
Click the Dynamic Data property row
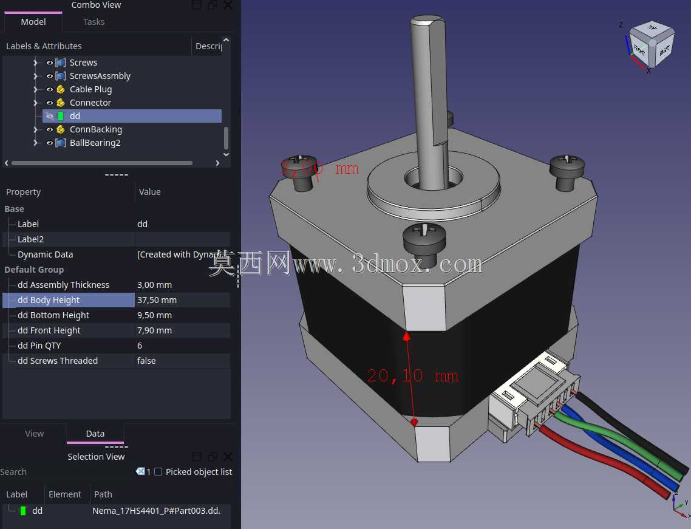coord(117,254)
